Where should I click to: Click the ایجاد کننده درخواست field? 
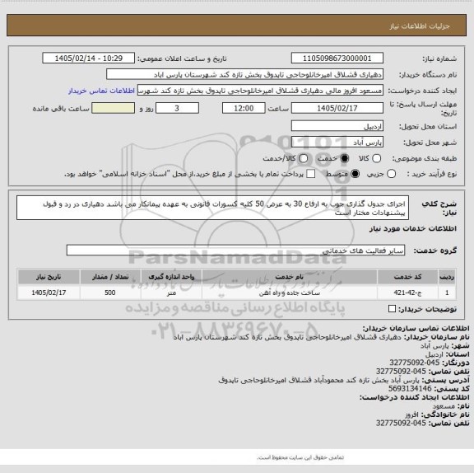pyautogui.click(x=260, y=91)
